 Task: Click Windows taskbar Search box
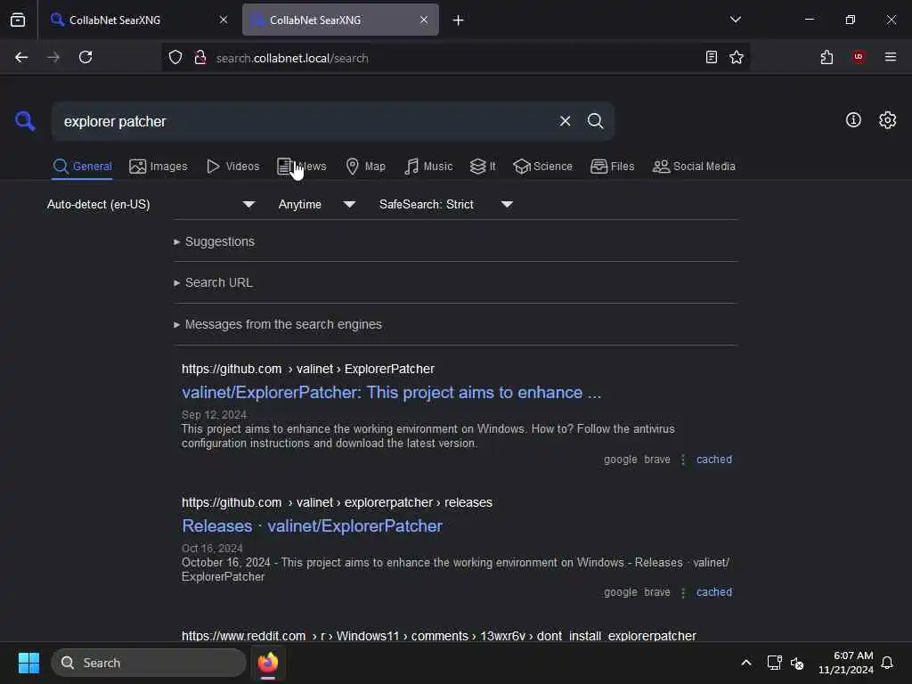click(149, 663)
